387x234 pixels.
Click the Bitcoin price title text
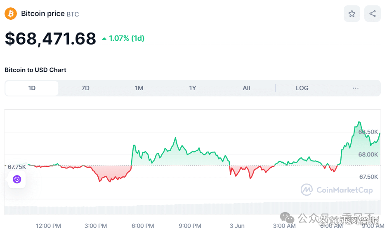43,14
